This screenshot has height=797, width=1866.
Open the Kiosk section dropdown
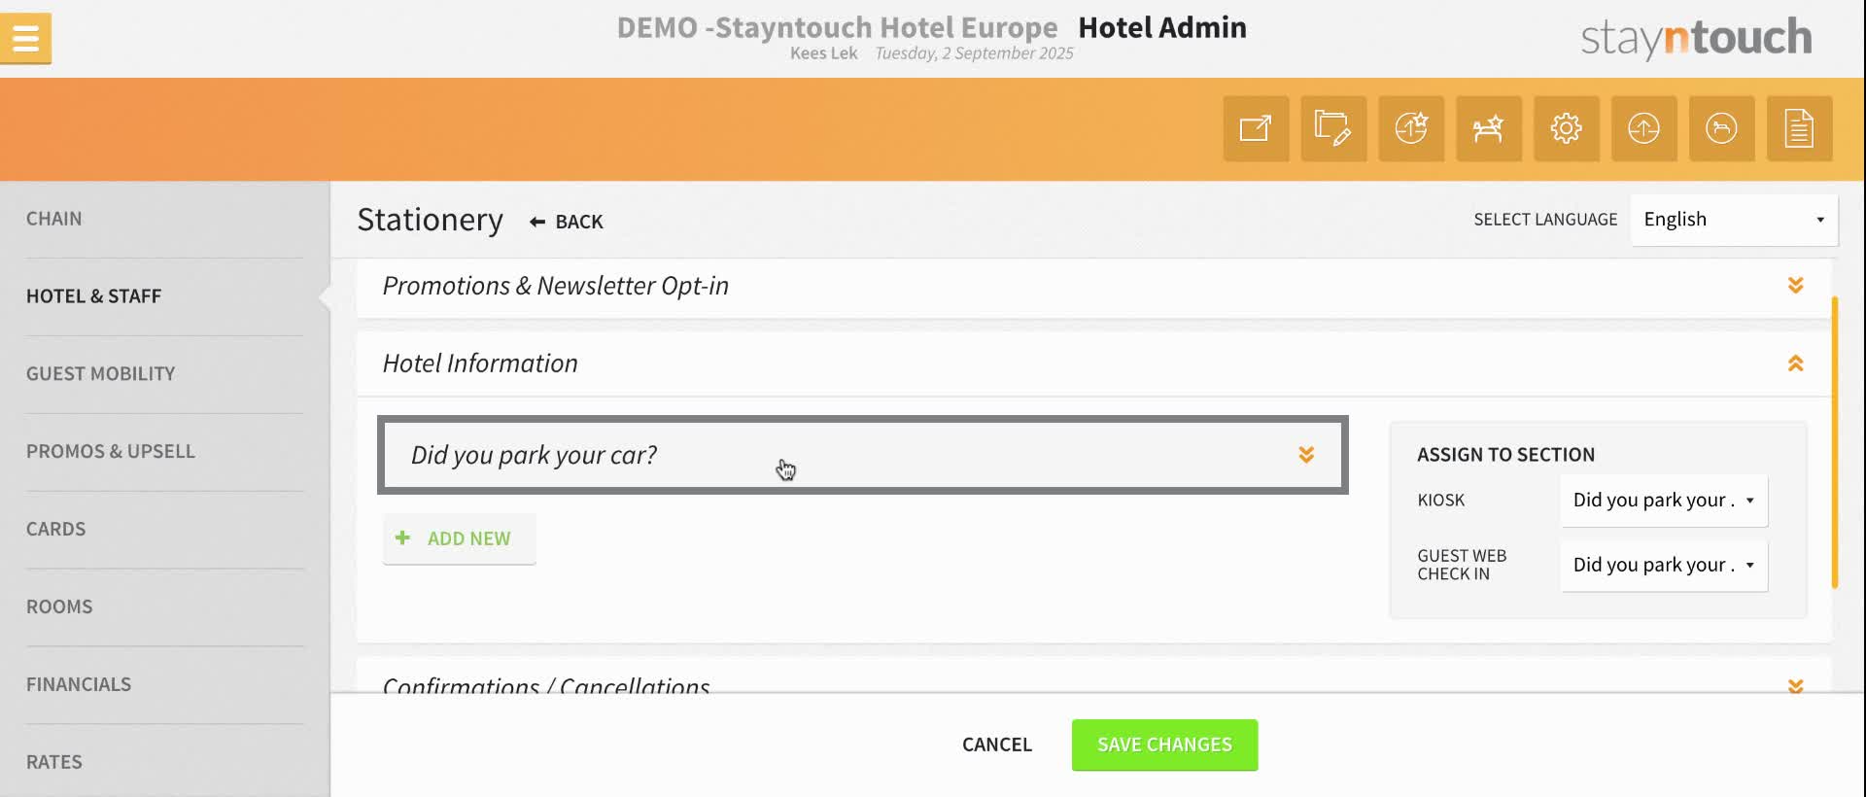pos(1664,501)
